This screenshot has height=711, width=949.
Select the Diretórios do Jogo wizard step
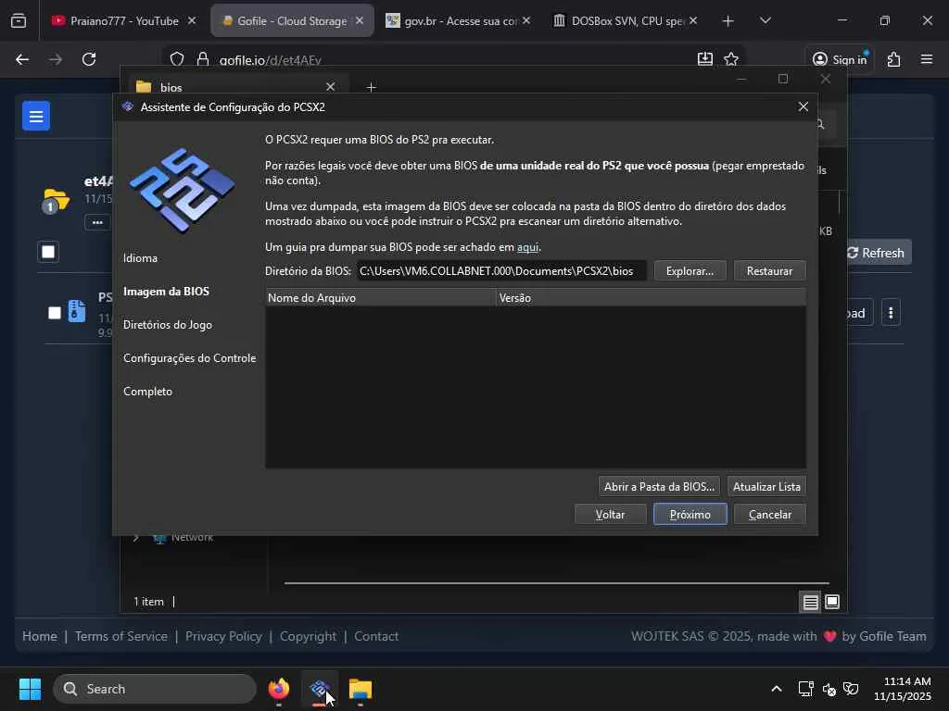pos(168,325)
